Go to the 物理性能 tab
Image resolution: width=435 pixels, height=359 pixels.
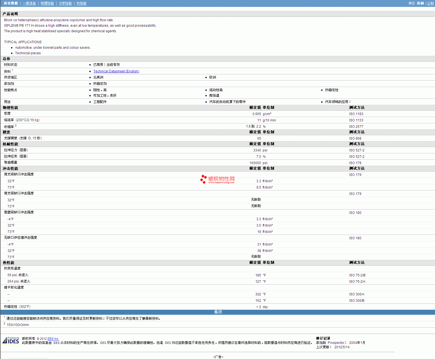tap(47, 3)
